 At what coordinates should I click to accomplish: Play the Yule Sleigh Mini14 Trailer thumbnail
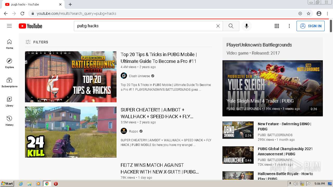pyautogui.click(x=273, y=88)
